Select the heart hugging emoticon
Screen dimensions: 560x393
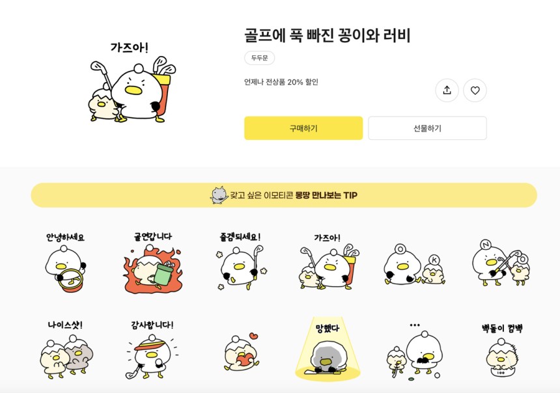tap(241, 353)
